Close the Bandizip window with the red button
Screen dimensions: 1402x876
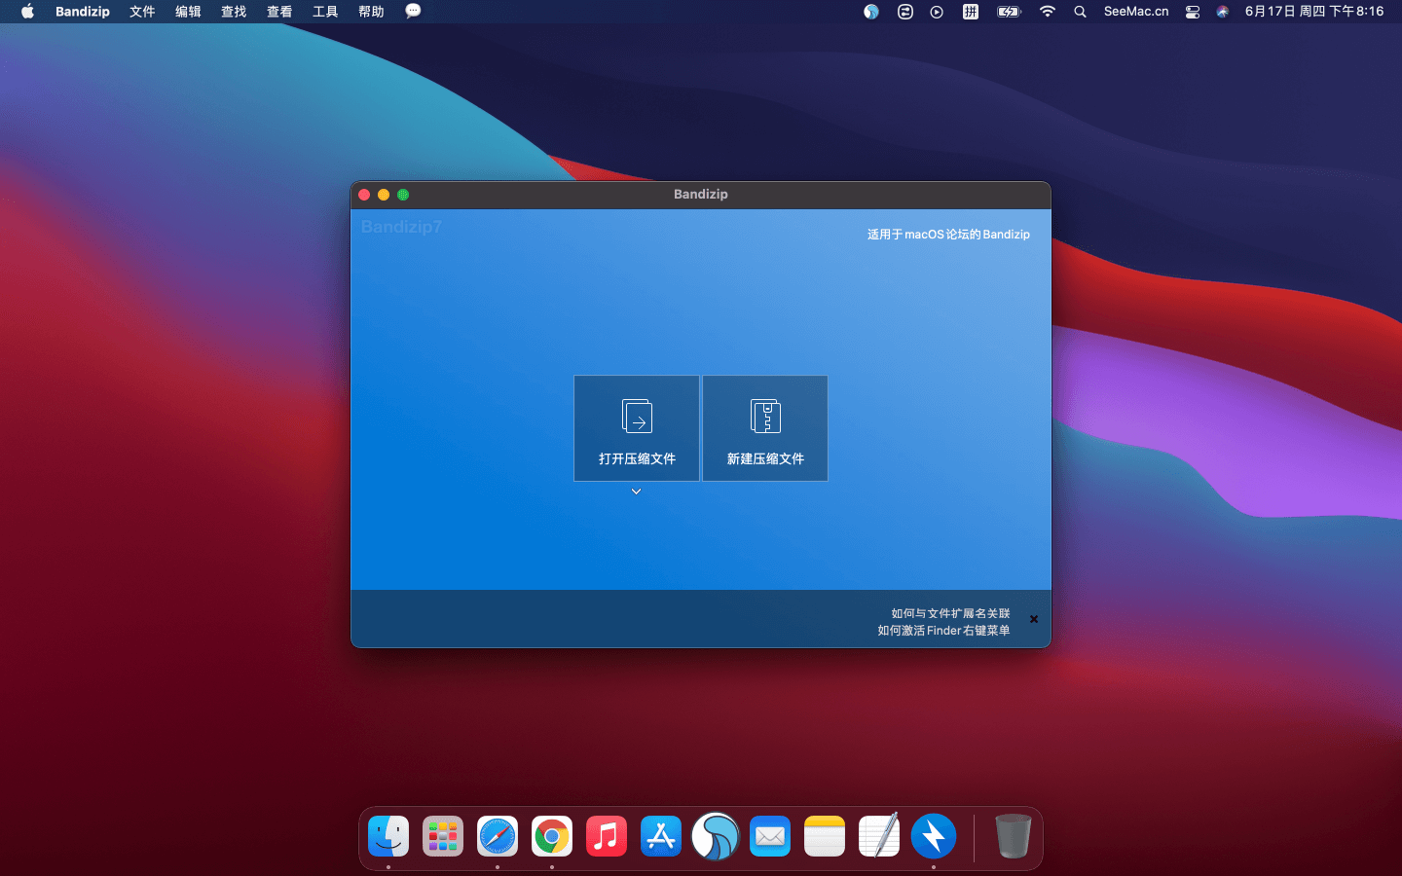point(364,195)
